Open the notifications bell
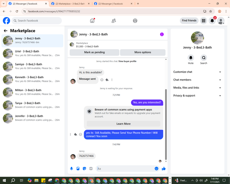Screen dimensions: 230x184 pos(212,21)
